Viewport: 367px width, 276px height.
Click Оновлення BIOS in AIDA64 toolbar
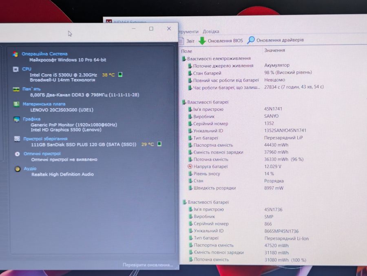click(221, 41)
